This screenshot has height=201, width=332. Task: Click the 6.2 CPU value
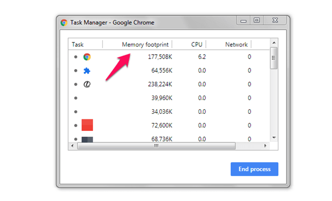click(202, 57)
